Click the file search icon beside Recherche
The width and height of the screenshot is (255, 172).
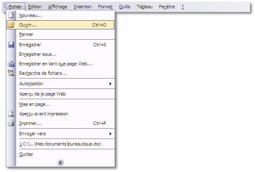11,73
